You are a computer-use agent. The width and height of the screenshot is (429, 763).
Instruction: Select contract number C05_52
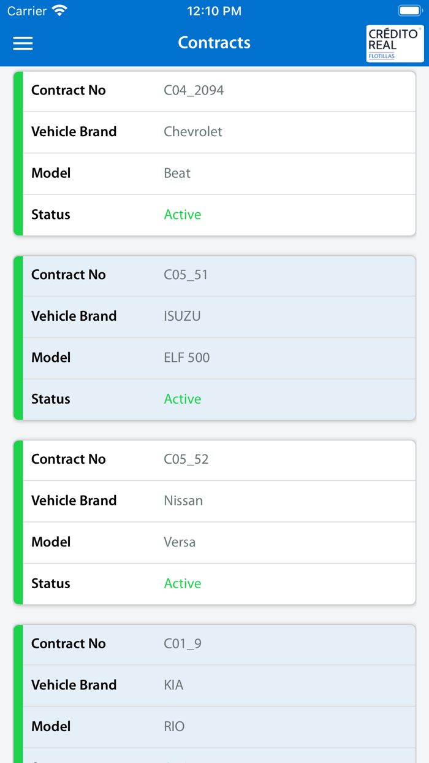click(x=186, y=459)
